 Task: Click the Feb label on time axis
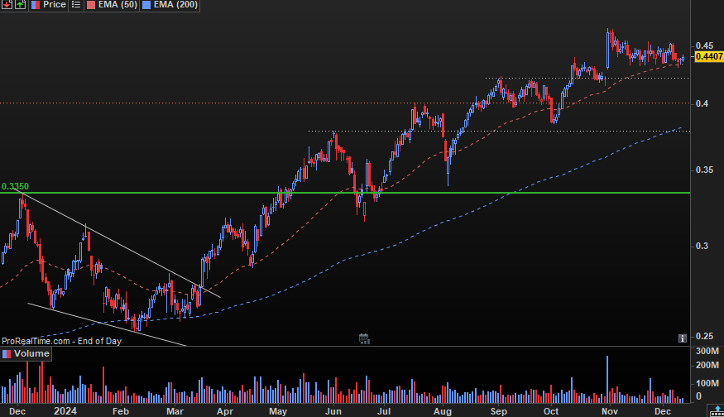(121, 411)
